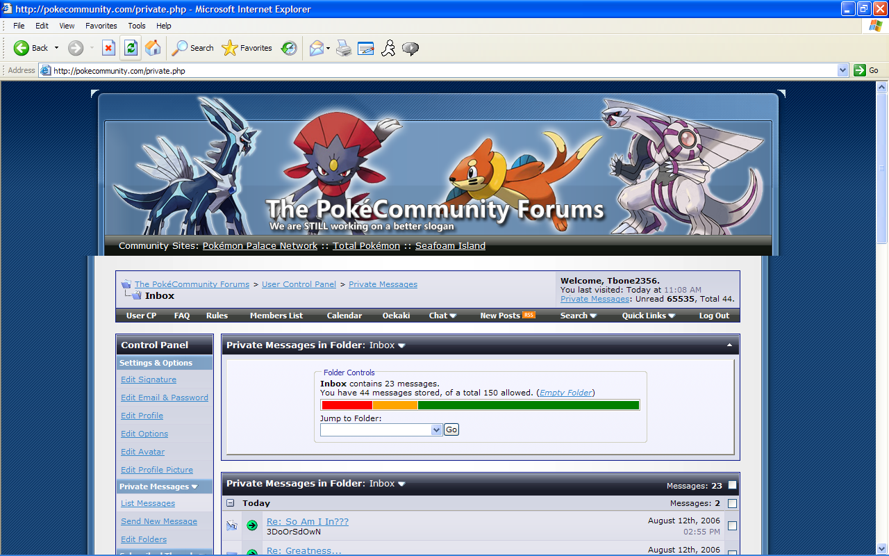Check the Today group messages checkbox

pyautogui.click(x=732, y=503)
